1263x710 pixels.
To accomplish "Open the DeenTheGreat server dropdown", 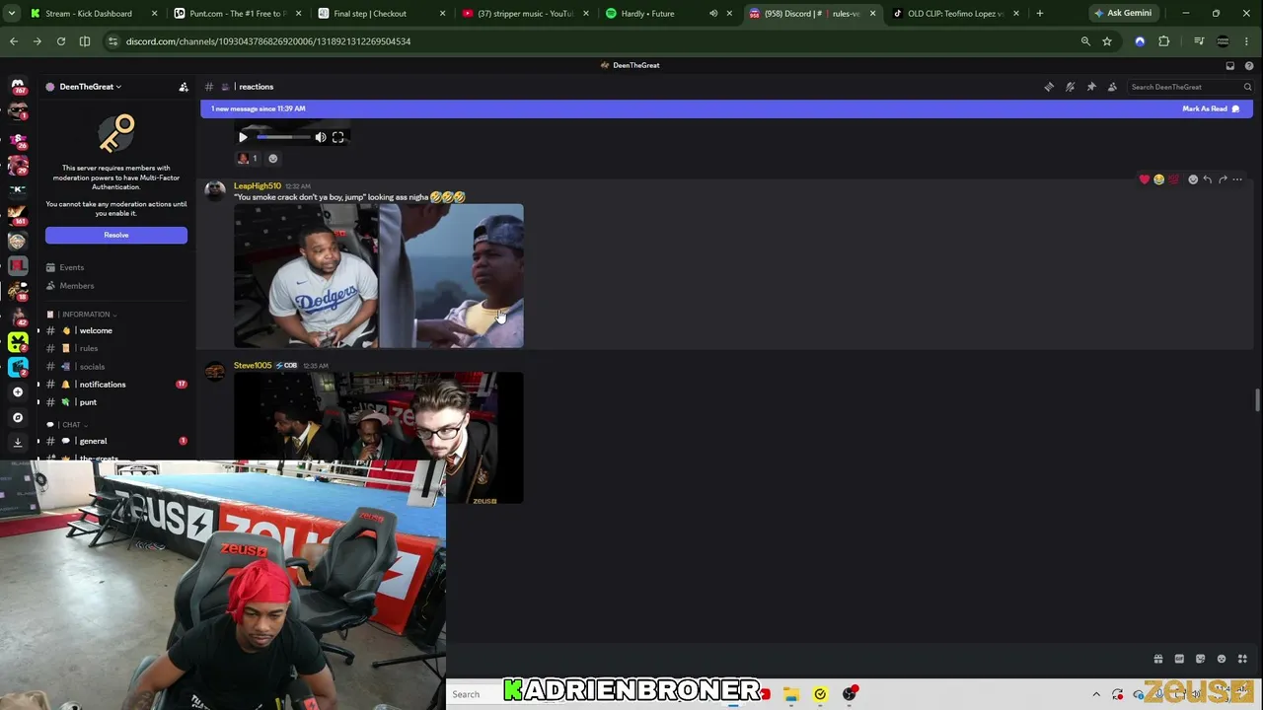I will [90, 87].
